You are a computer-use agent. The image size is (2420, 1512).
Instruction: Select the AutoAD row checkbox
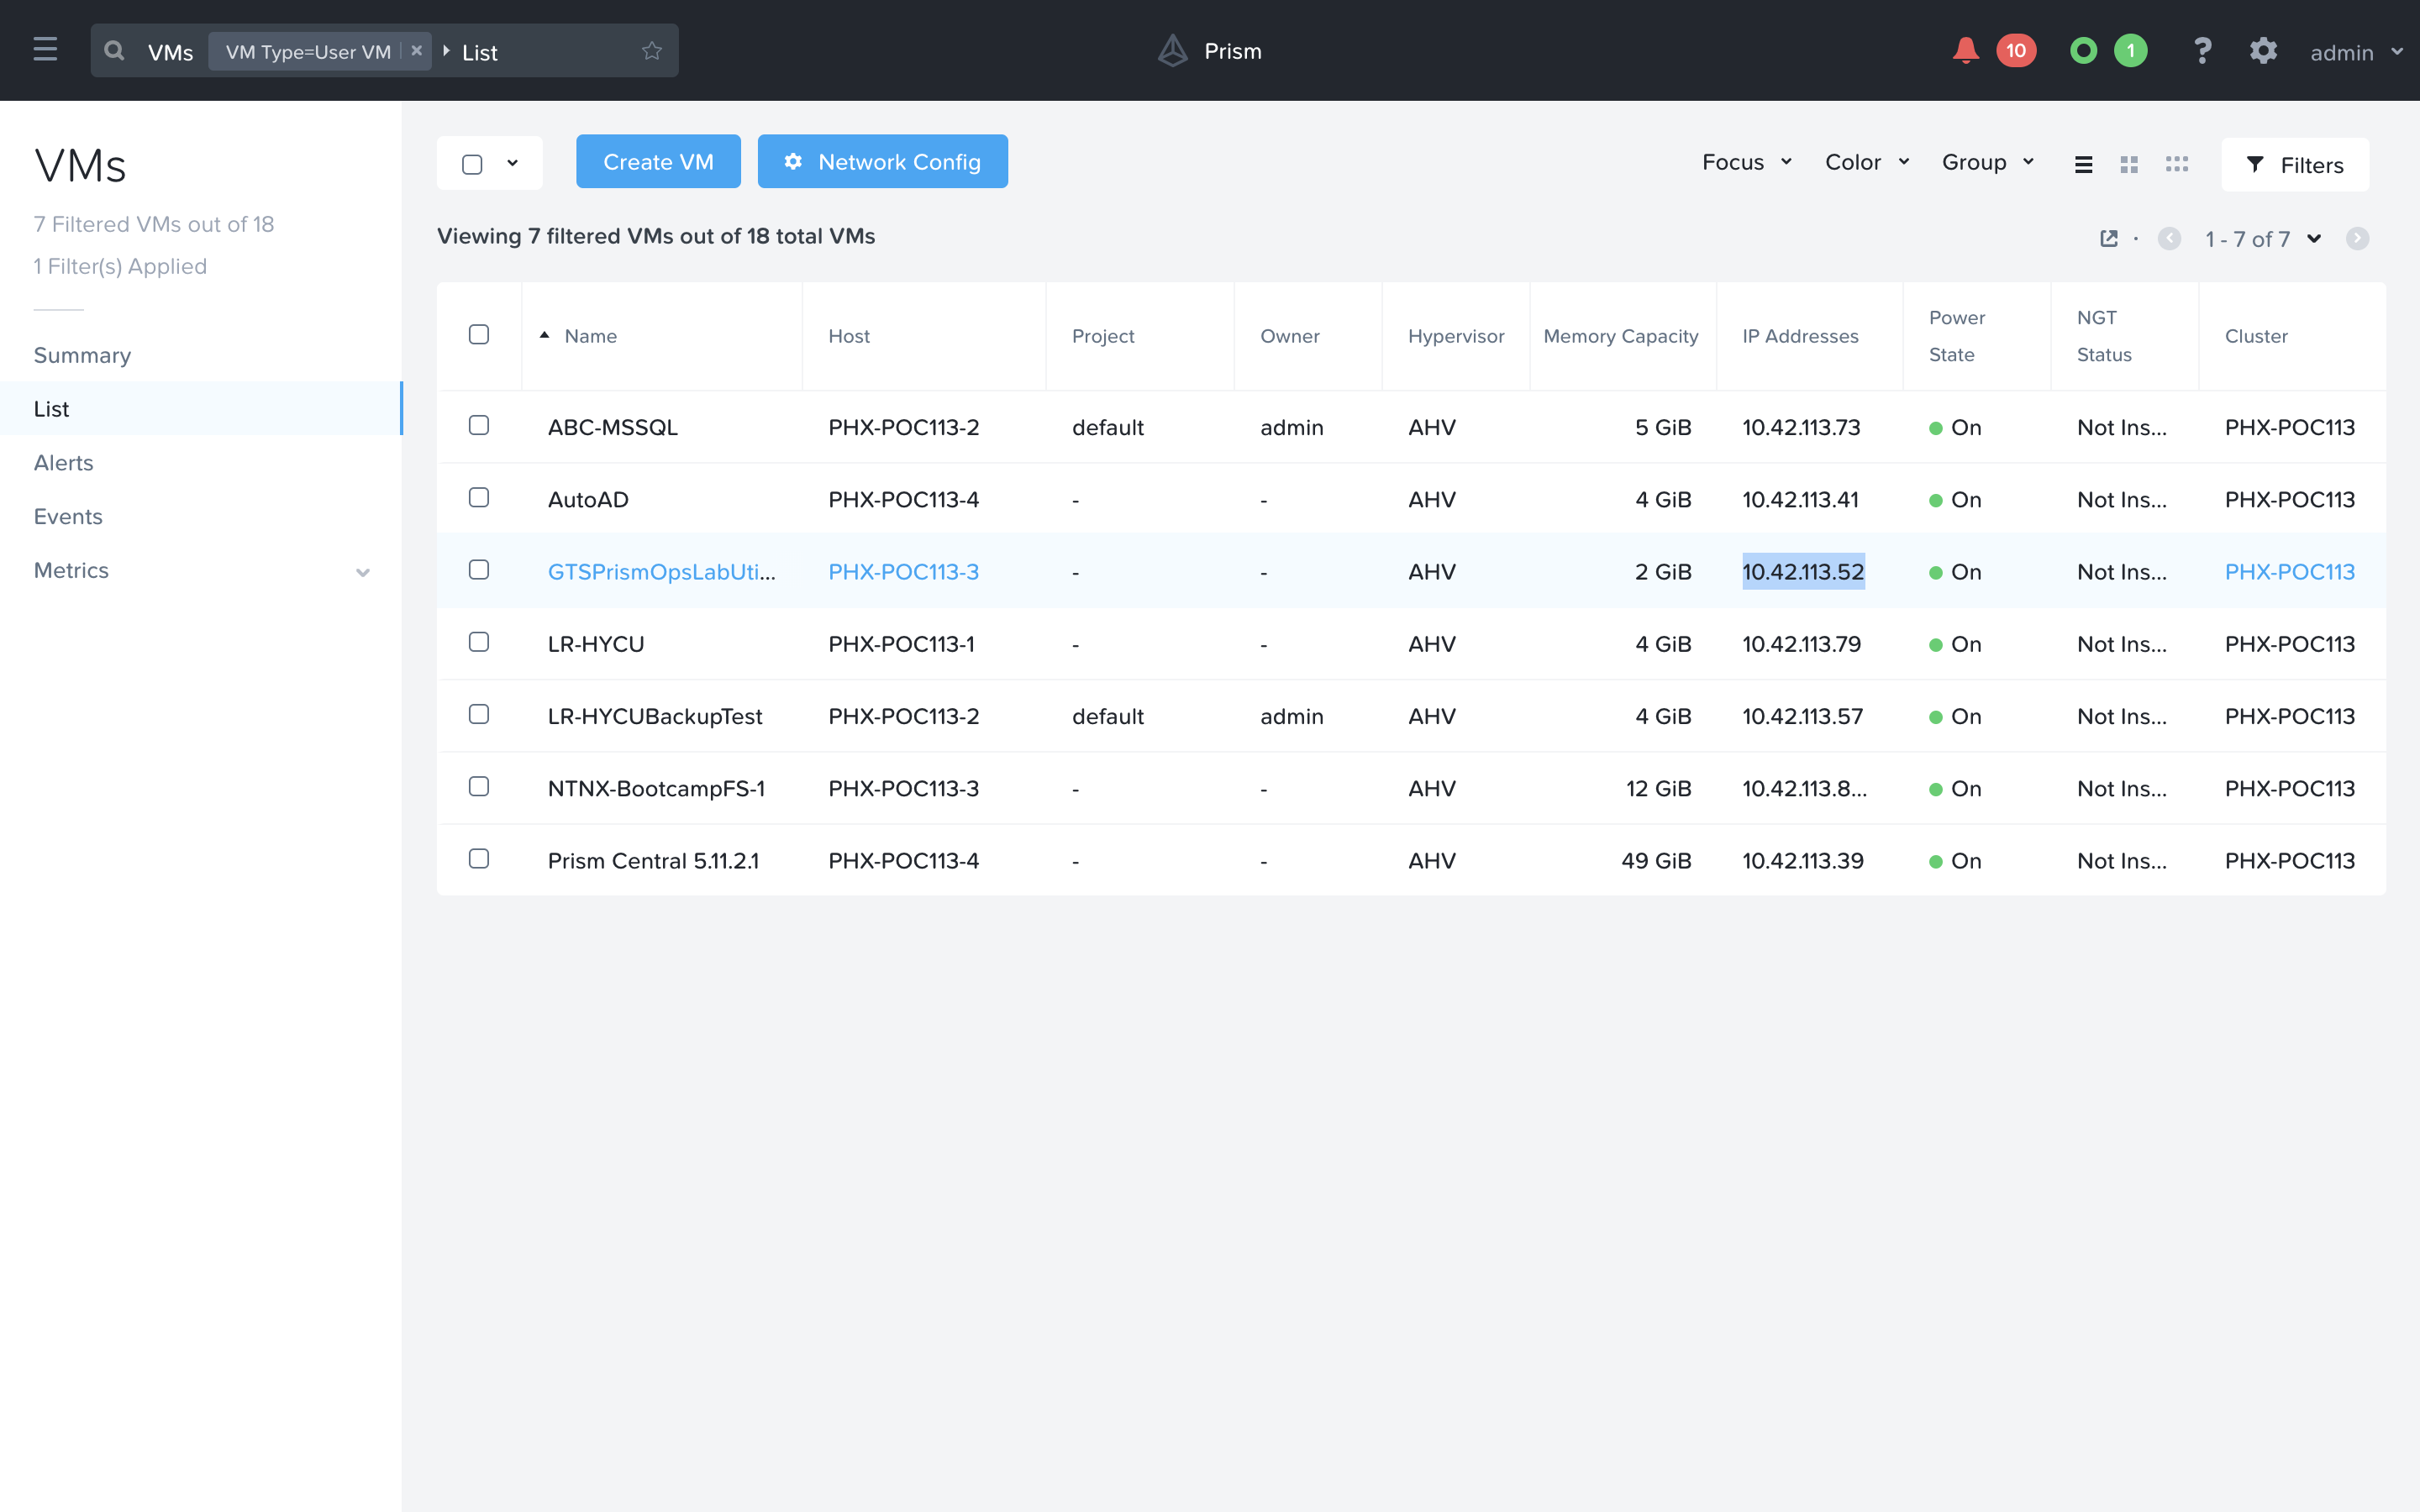[x=479, y=497]
